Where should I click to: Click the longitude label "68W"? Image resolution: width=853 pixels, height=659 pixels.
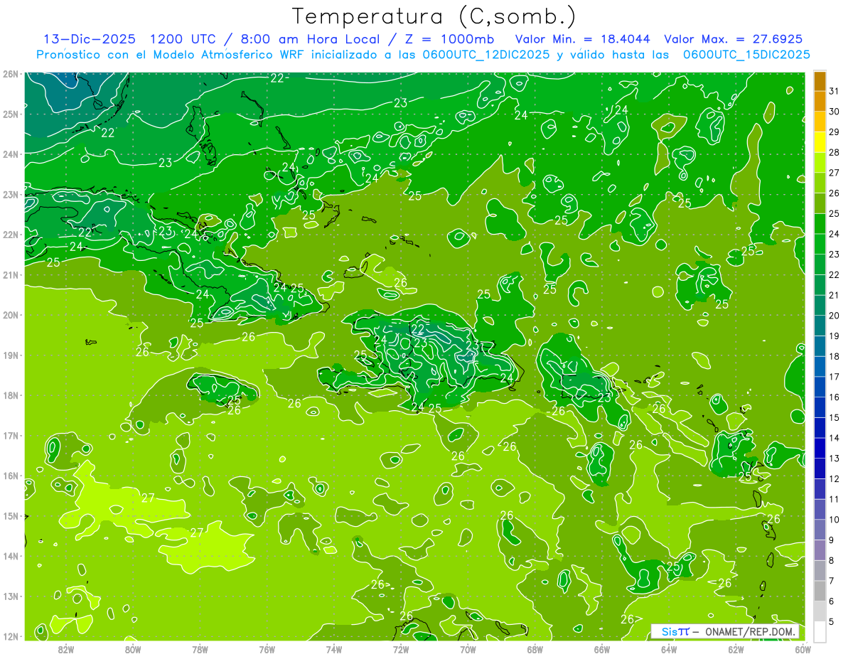(535, 649)
